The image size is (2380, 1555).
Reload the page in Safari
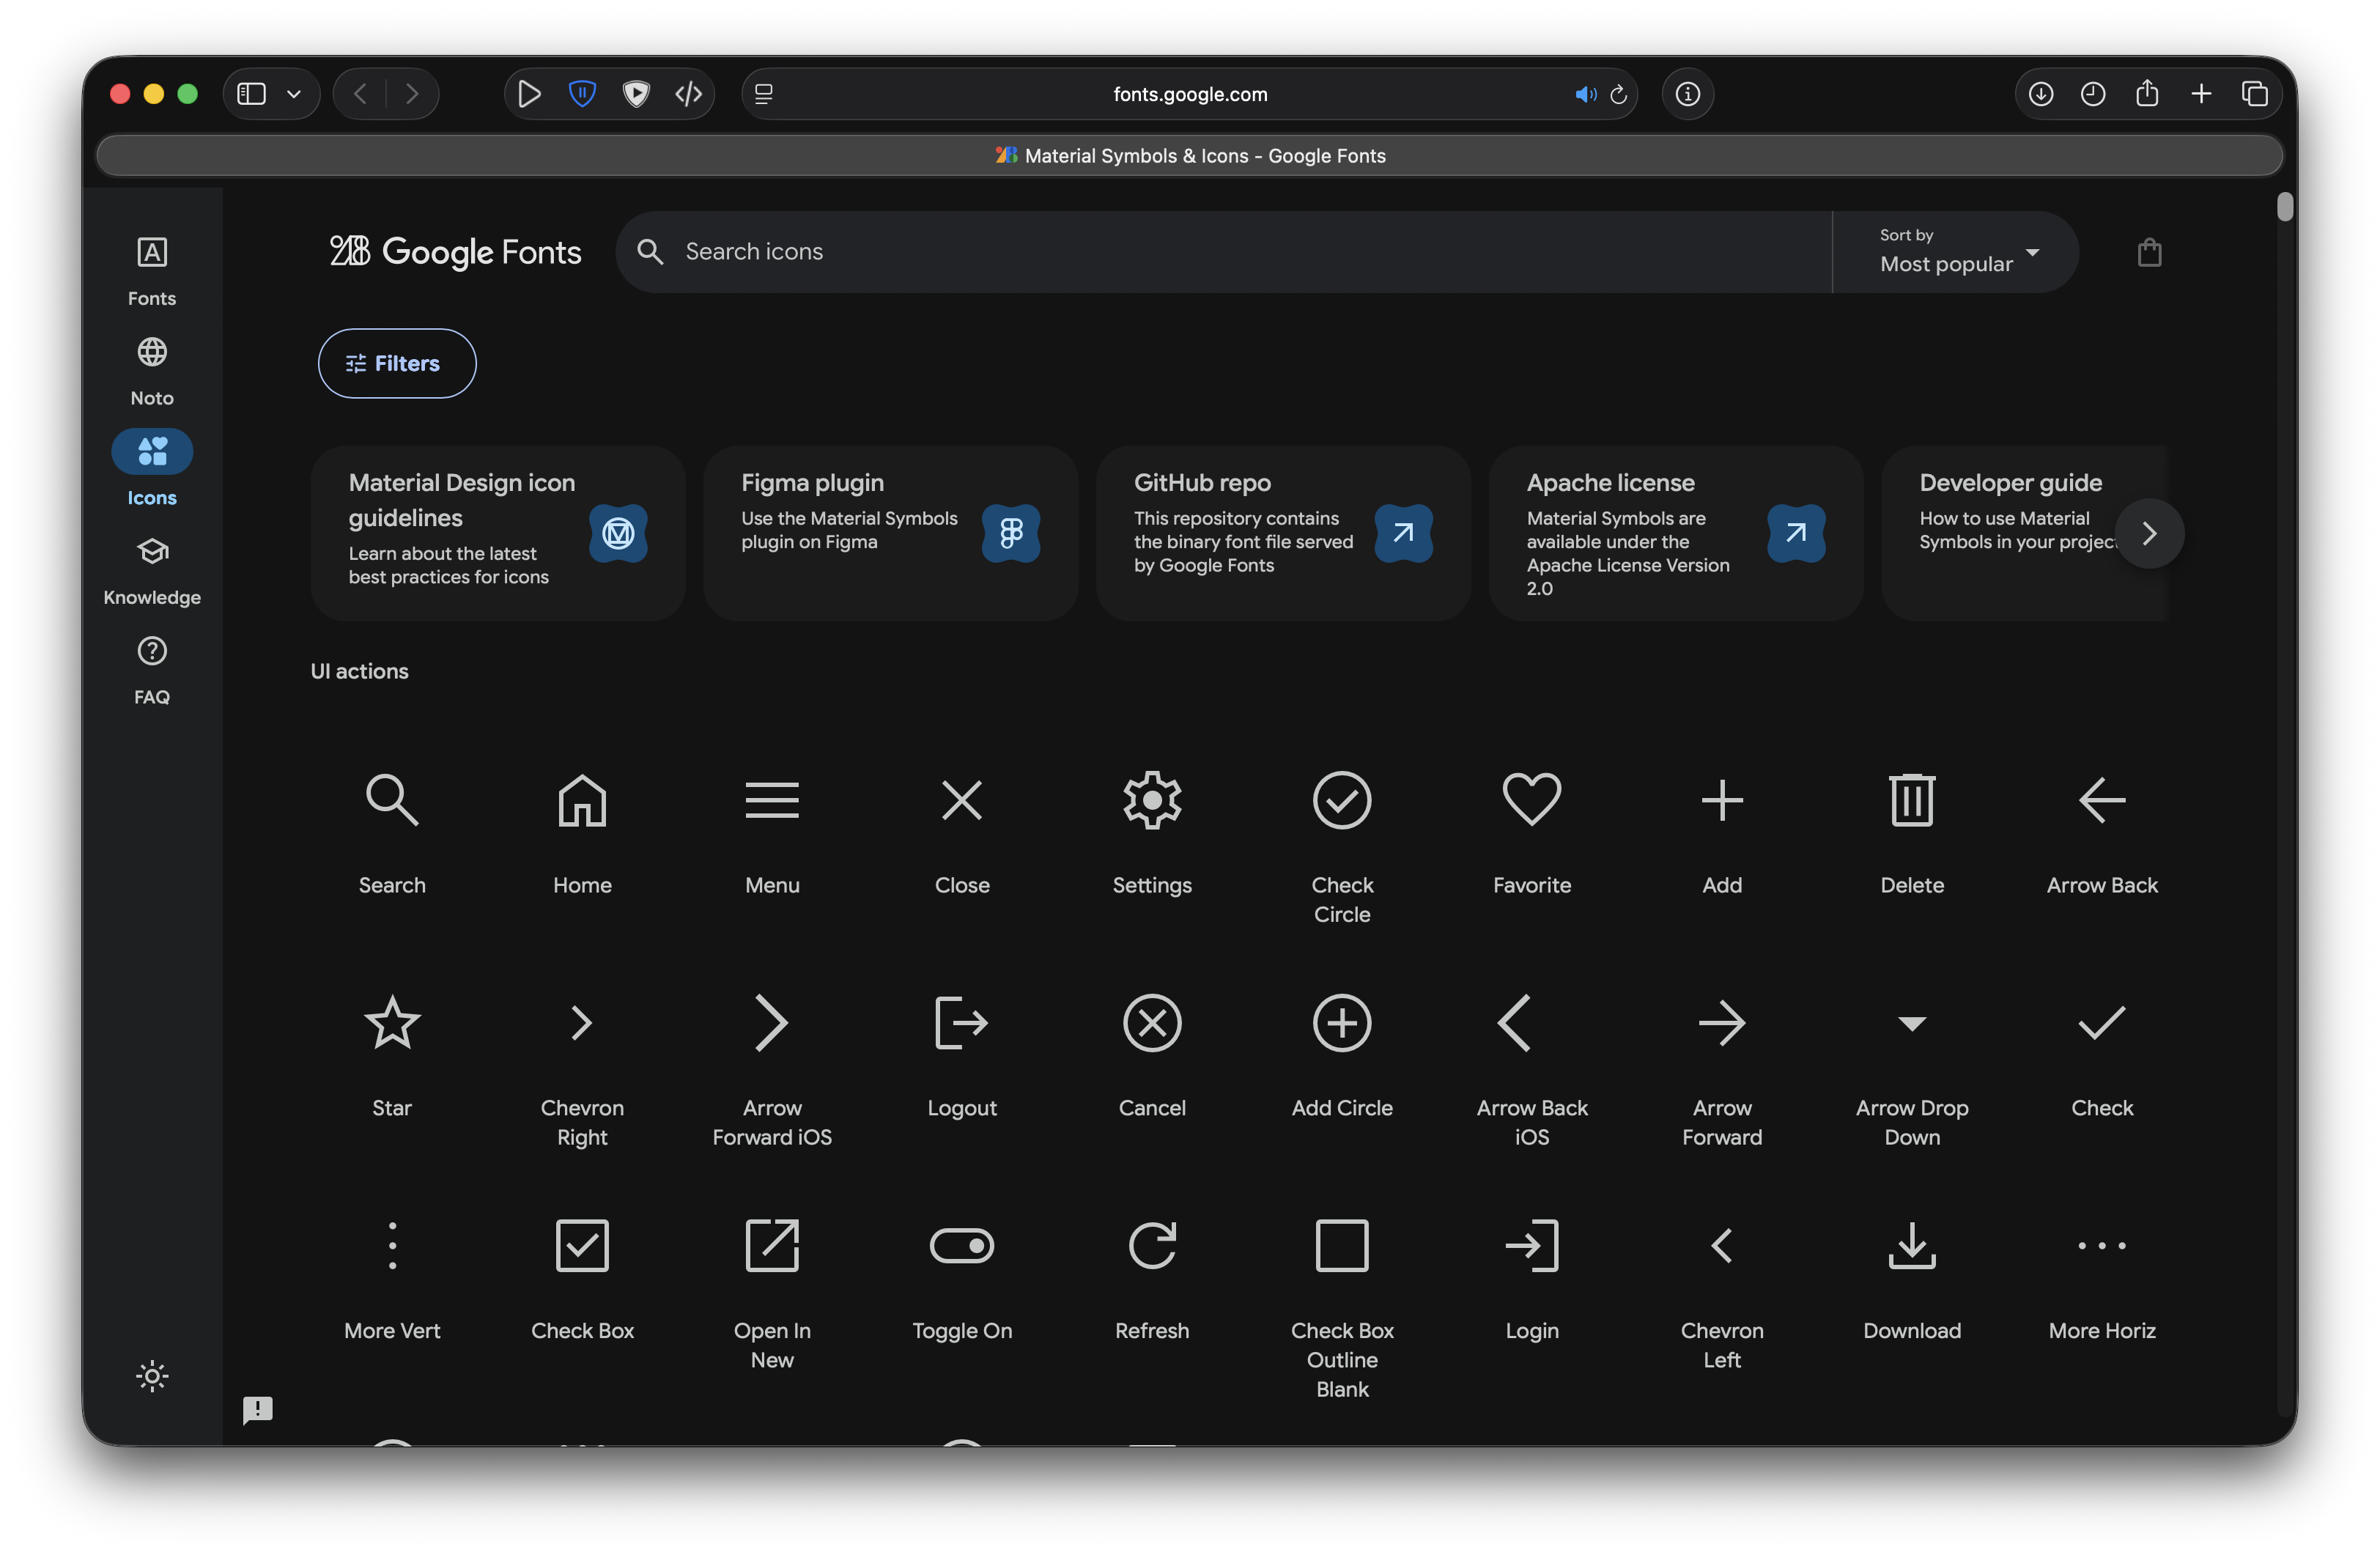click(1618, 94)
